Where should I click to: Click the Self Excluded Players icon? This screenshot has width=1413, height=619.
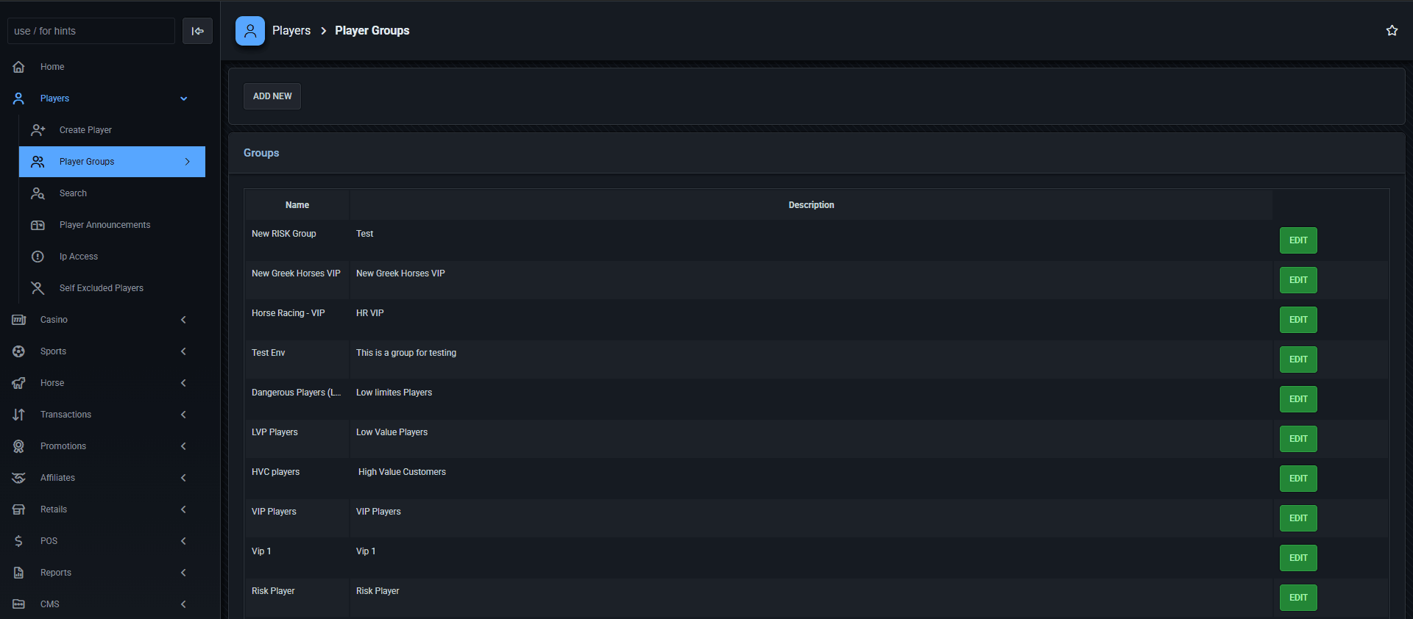[38, 288]
